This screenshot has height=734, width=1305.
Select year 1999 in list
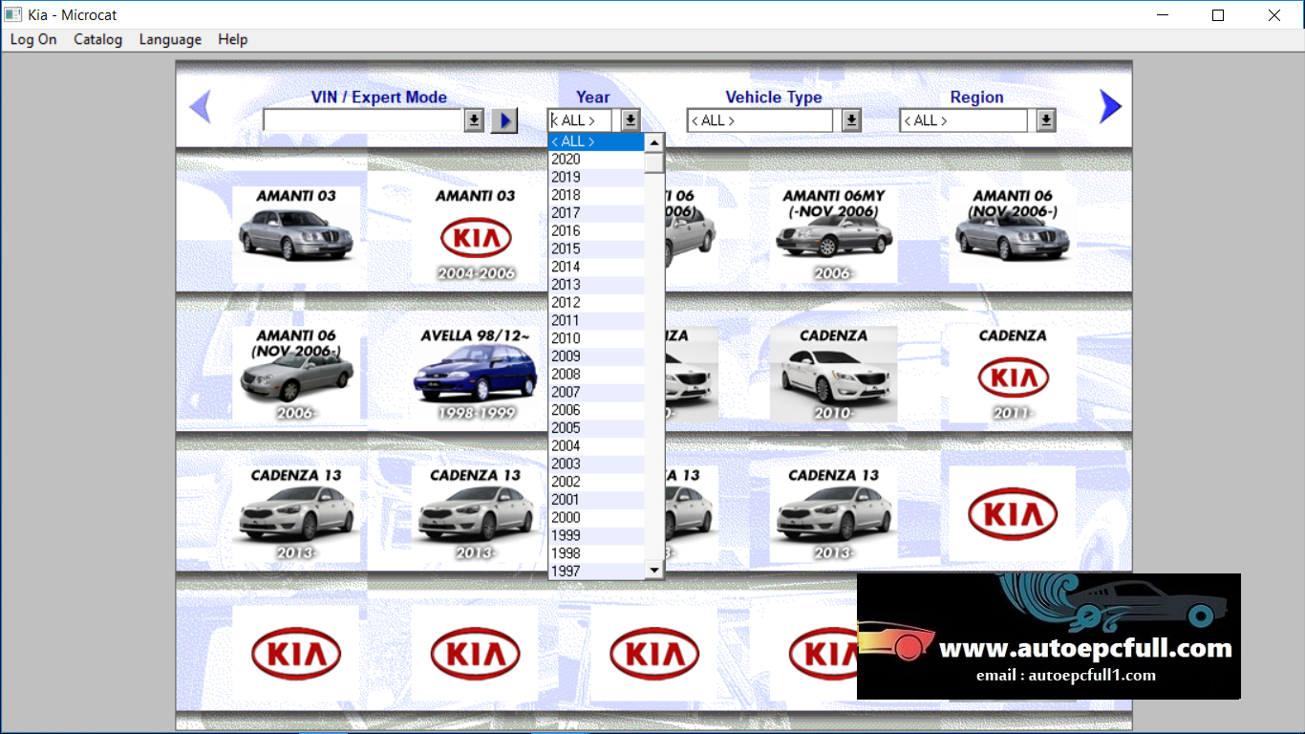coord(596,535)
